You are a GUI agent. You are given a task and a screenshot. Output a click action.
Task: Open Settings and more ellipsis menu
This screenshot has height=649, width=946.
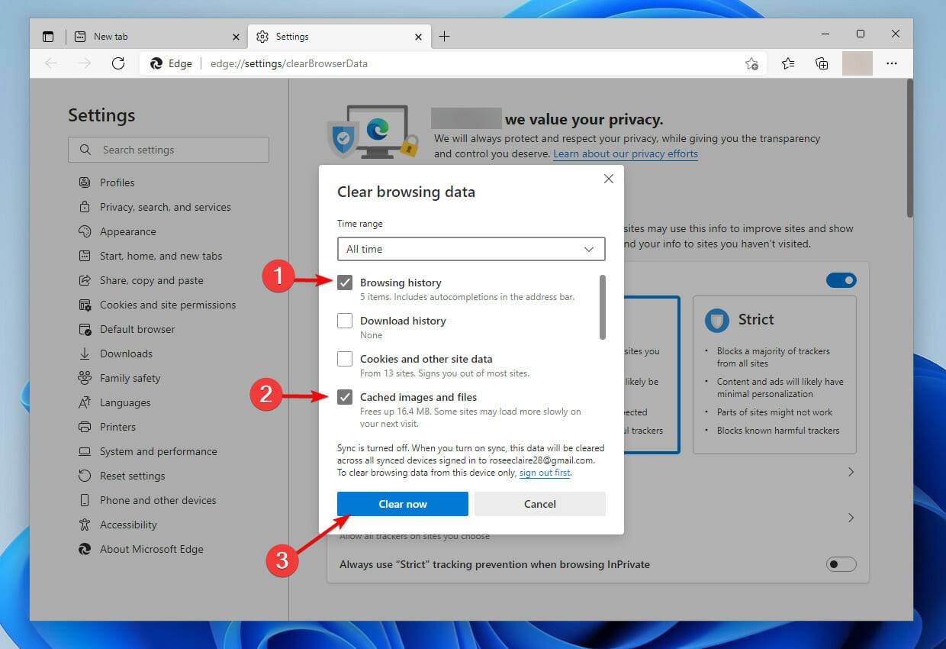tap(891, 63)
